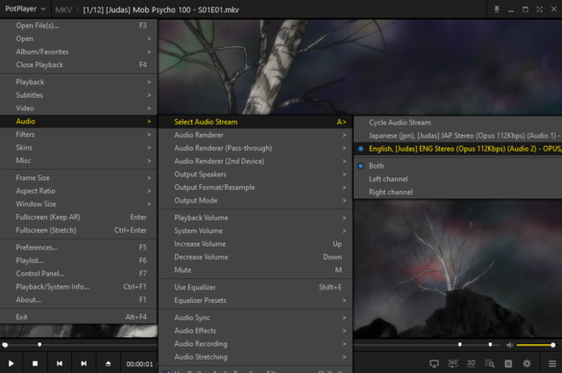Open the Album/Favorites submenu

click(x=79, y=52)
